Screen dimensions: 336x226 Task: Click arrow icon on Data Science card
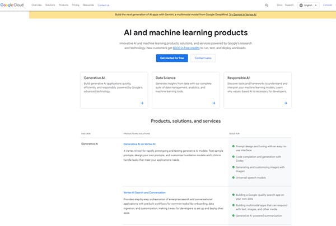tap(214, 103)
